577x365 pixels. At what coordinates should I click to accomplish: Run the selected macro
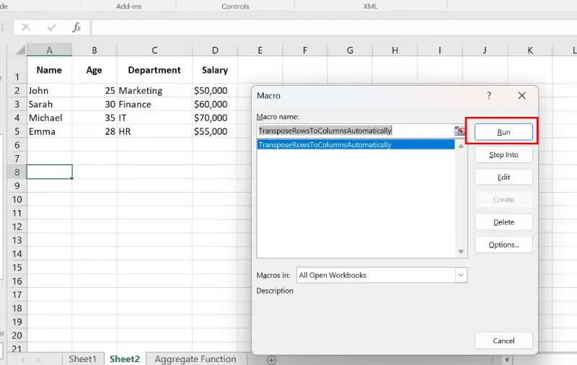[503, 132]
